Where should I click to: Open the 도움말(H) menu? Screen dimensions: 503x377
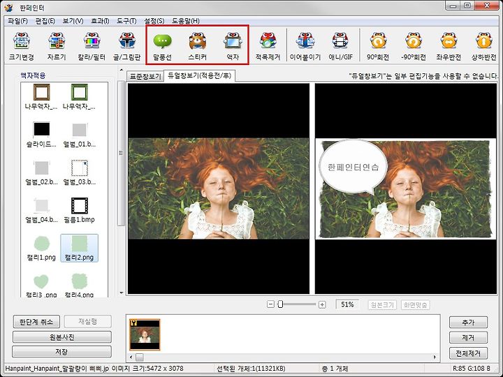coord(186,21)
